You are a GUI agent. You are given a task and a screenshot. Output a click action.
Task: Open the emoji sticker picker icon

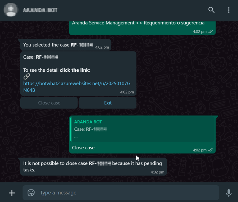pyautogui.click(x=31, y=193)
